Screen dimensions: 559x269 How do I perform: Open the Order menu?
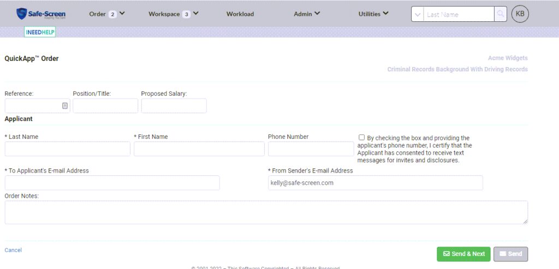[x=97, y=14]
